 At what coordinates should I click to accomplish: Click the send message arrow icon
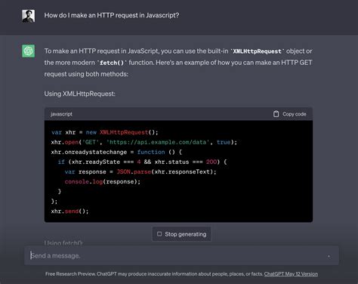(329, 256)
